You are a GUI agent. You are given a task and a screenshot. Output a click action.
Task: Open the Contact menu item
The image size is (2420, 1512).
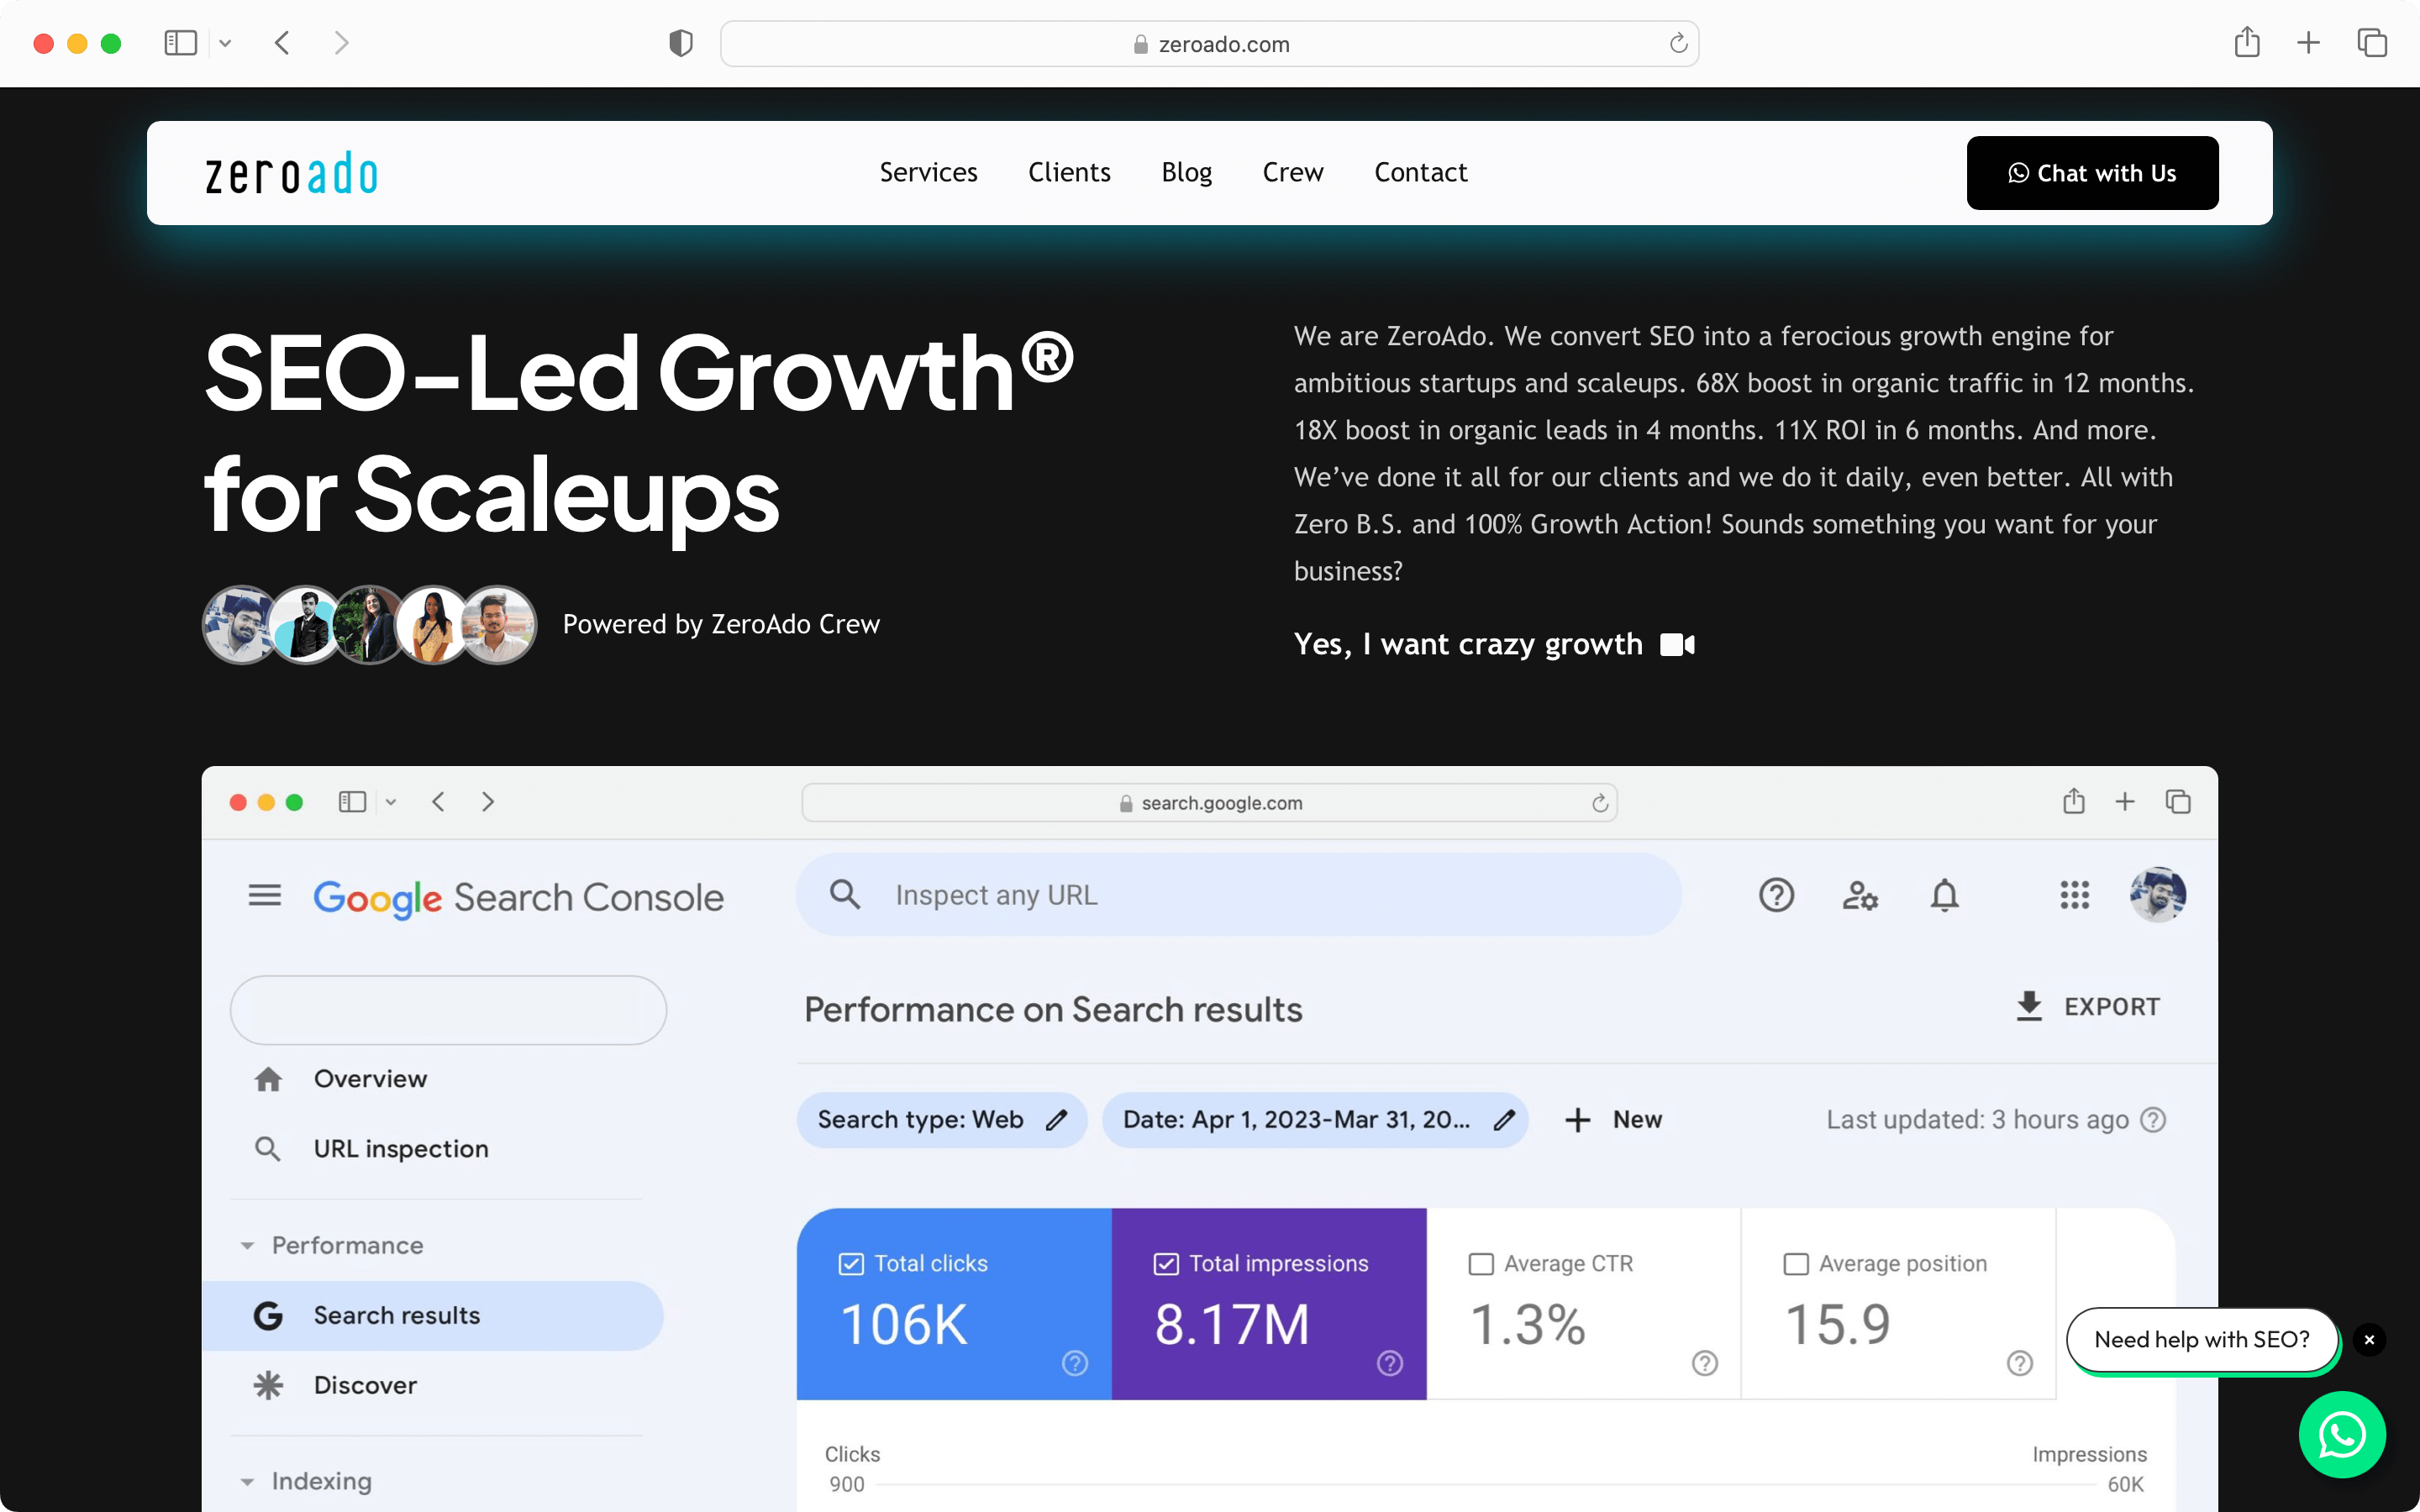point(1420,172)
